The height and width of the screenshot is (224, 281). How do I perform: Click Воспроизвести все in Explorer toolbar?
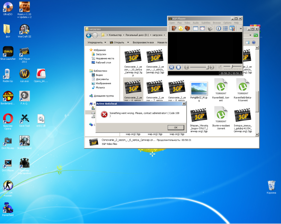(x=143, y=42)
